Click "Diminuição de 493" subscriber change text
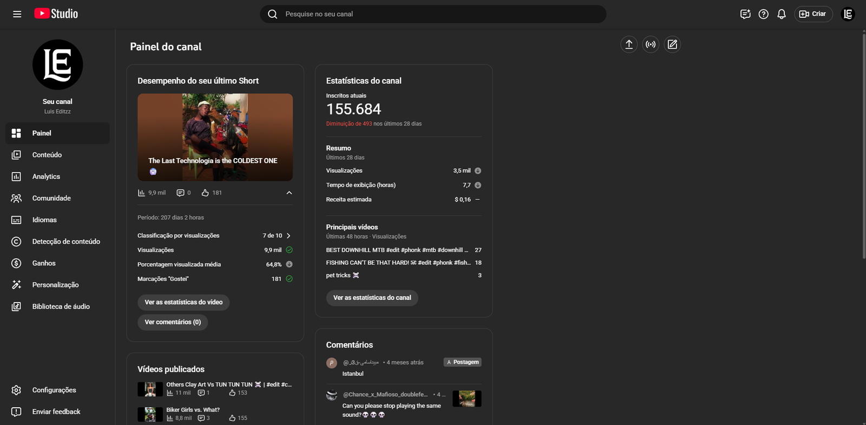The width and height of the screenshot is (866, 425). tap(349, 124)
